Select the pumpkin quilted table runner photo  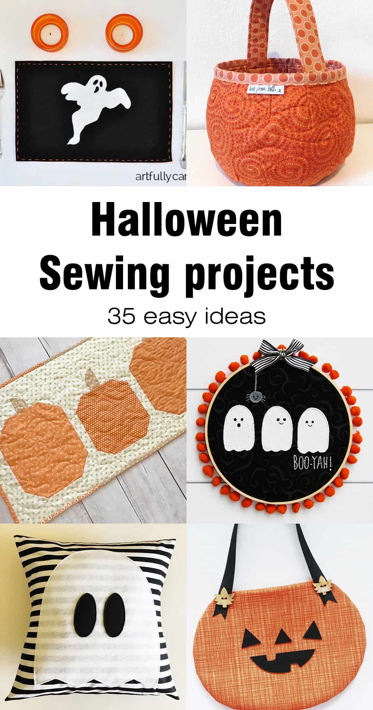click(x=93, y=430)
